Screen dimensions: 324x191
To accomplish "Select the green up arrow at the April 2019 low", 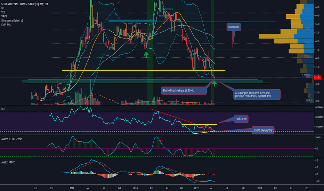I will 214,83.
